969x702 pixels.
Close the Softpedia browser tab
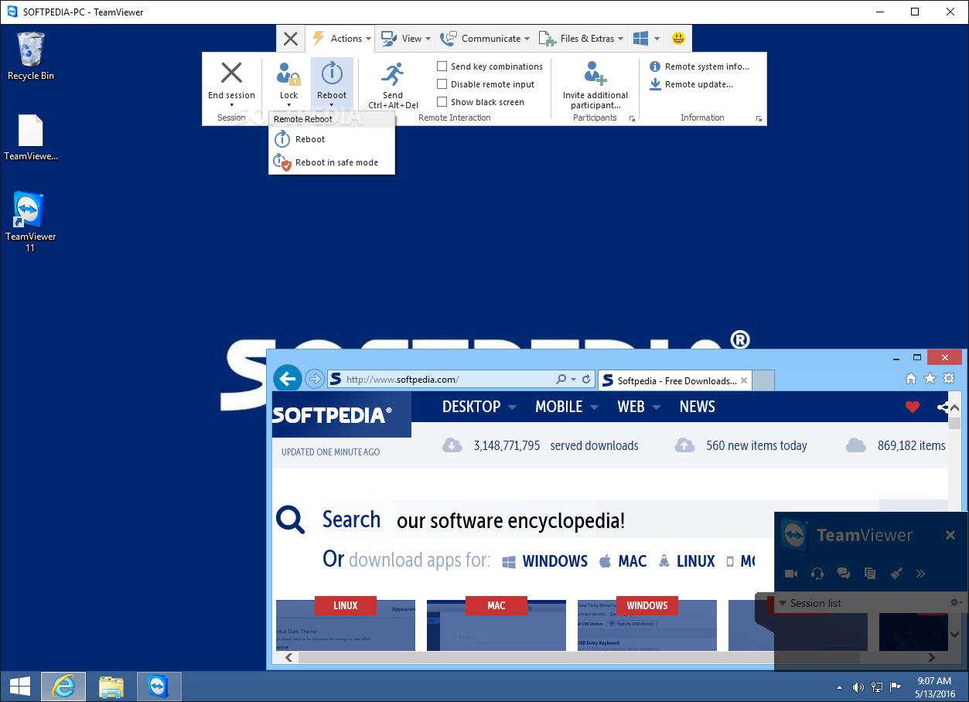click(x=744, y=380)
